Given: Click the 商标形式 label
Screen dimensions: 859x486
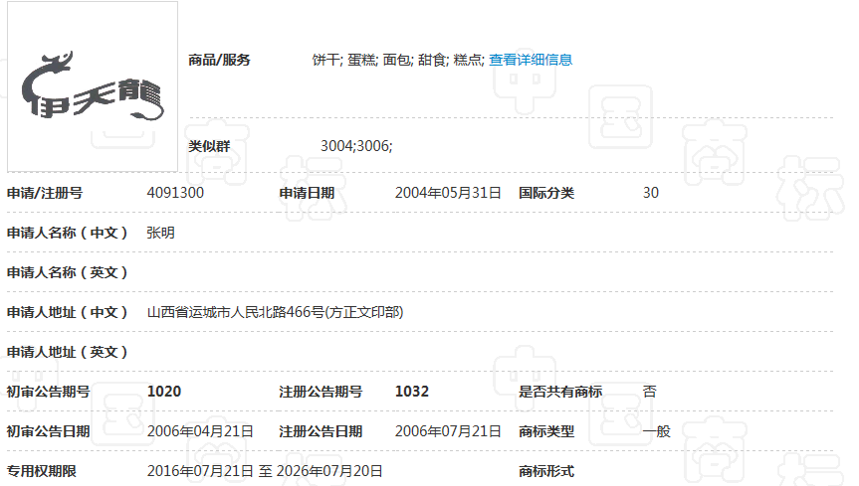Looking at the screenshot, I should [546, 471].
